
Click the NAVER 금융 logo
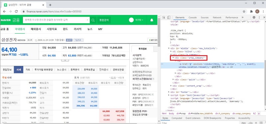(x=10, y=20)
